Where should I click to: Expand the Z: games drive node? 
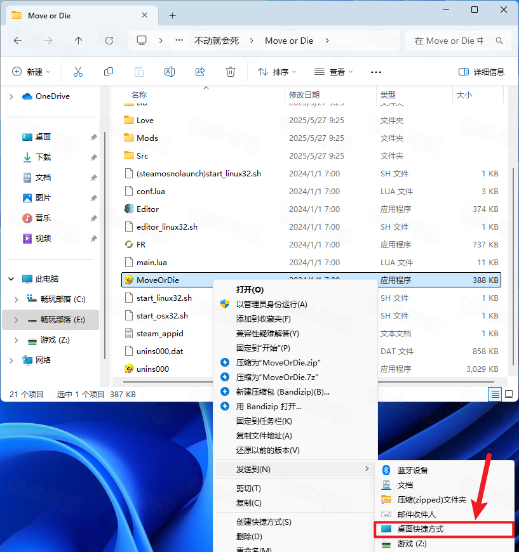(17, 340)
